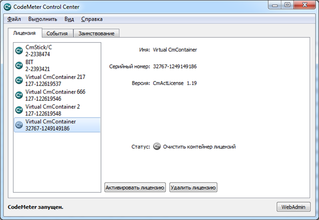Click the Активировать лицензию button
Viewport: 319px width, 220px height.
pyautogui.click(x=135, y=187)
